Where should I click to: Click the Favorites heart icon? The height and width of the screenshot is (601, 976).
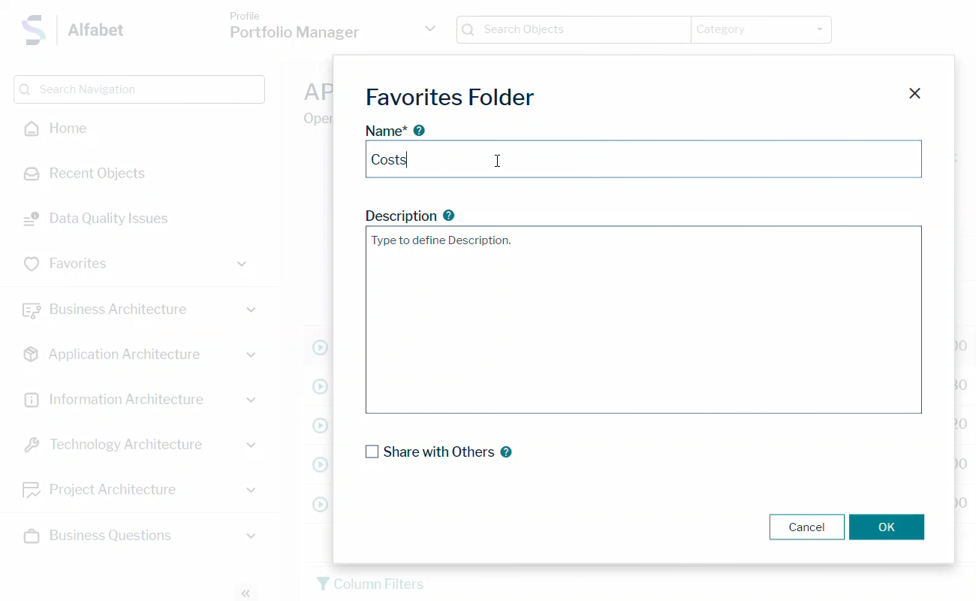click(x=31, y=263)
